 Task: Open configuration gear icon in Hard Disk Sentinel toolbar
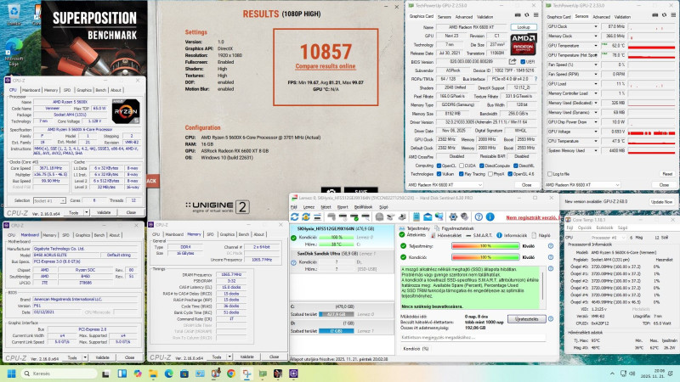click(x=454, y=217)
